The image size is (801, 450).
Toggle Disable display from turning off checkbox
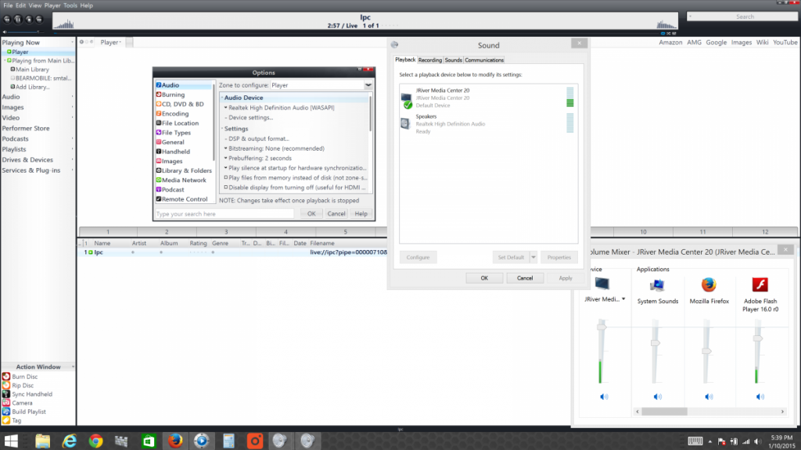(x=226, y=187)
